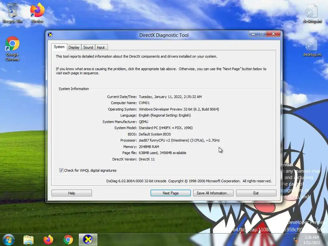Screen dimensions: 328x246
Task: Click the Memory value 2048MB RAM
Action: (149, 147)
